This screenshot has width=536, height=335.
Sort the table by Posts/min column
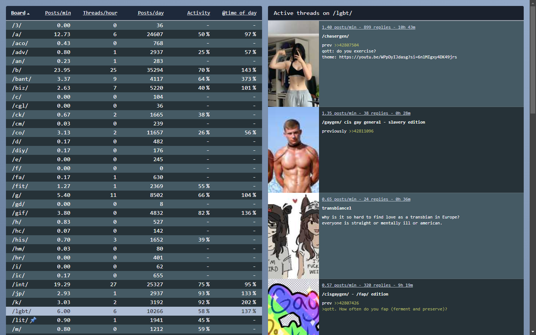pyautogui.click(x=58, y=13)
